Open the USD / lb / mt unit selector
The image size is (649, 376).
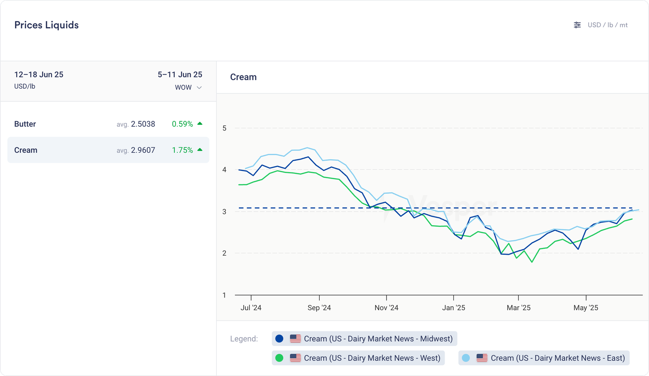click(x=607, y=25)
